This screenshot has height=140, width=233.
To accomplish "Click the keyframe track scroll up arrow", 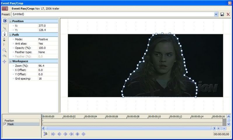I will coord(229,116).
